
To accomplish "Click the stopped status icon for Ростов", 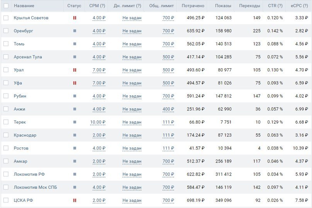I will pos(75,148).
